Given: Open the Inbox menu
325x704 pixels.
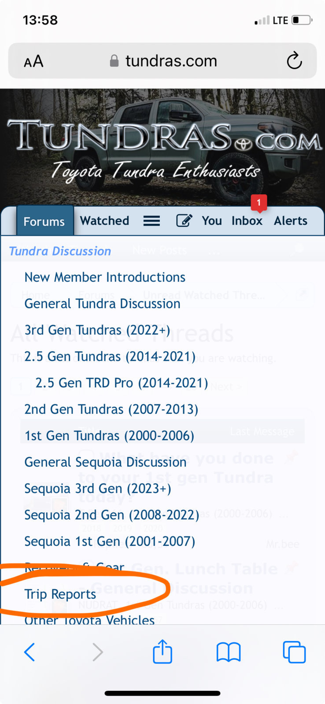Looking at the screenshot, I should [x=247, y=221].
